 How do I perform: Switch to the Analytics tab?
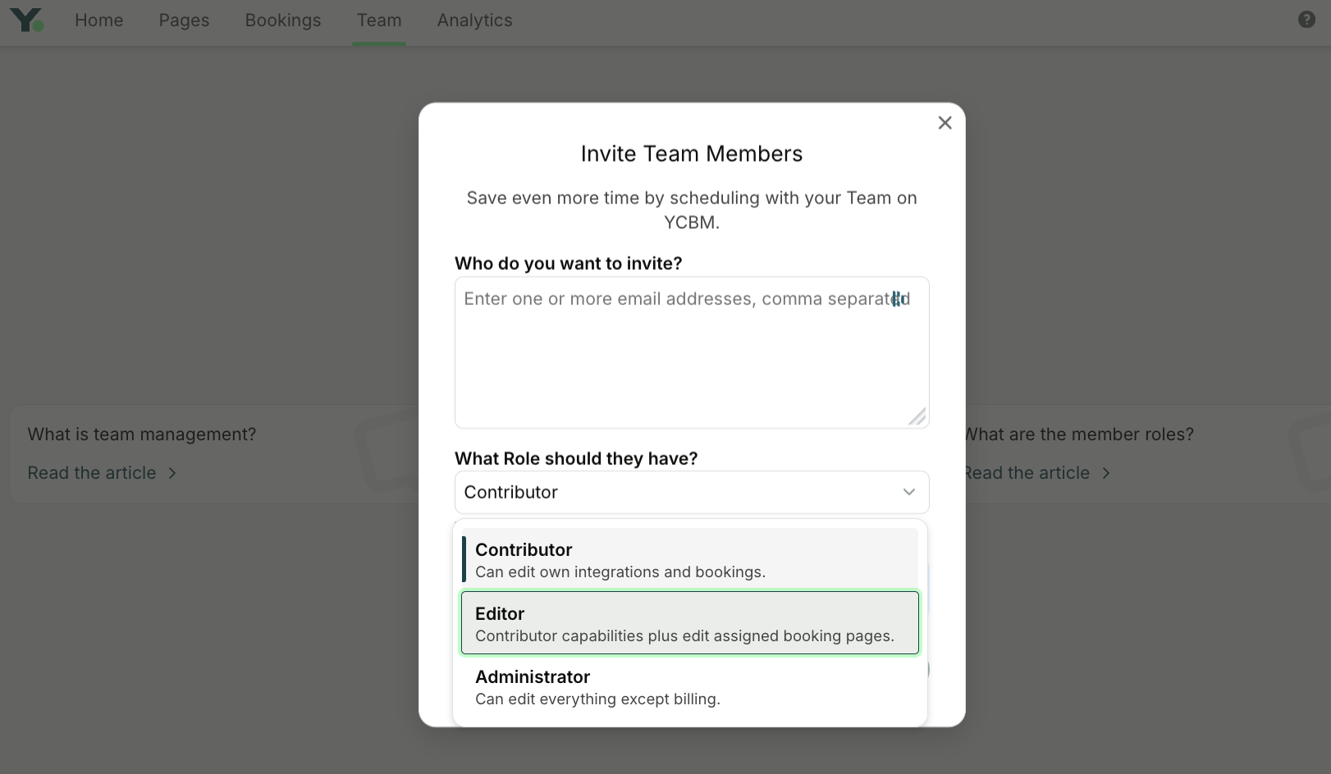coord(474,20)
